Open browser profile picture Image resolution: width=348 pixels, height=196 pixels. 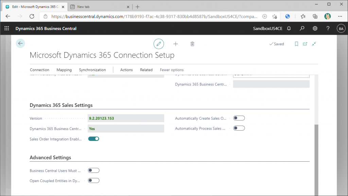click(x=327, y=16)
